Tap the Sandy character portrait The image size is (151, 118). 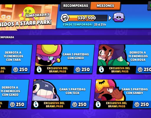point(108,90)
